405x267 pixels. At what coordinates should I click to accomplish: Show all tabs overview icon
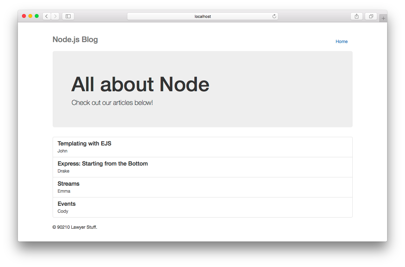click(x=371, y=16)
